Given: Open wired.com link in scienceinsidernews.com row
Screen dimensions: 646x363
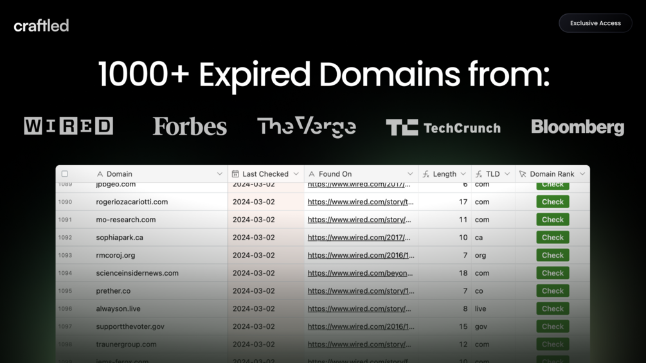Looking at the screenshot, I should click(360, 273).
